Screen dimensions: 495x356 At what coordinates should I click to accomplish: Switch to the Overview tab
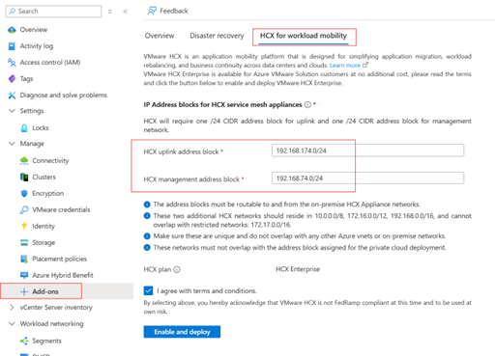tap(160, 36)
